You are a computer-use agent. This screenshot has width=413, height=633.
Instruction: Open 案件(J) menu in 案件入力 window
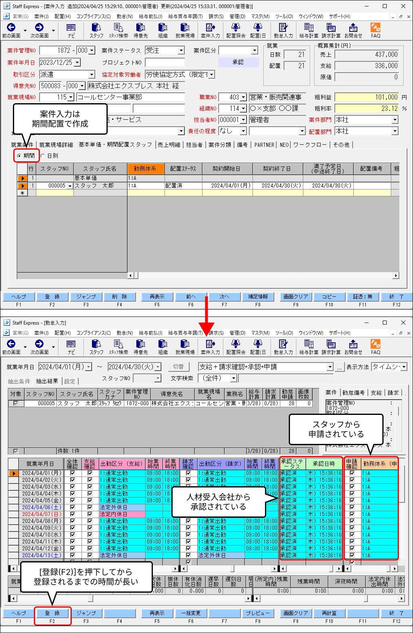(42, 17)
